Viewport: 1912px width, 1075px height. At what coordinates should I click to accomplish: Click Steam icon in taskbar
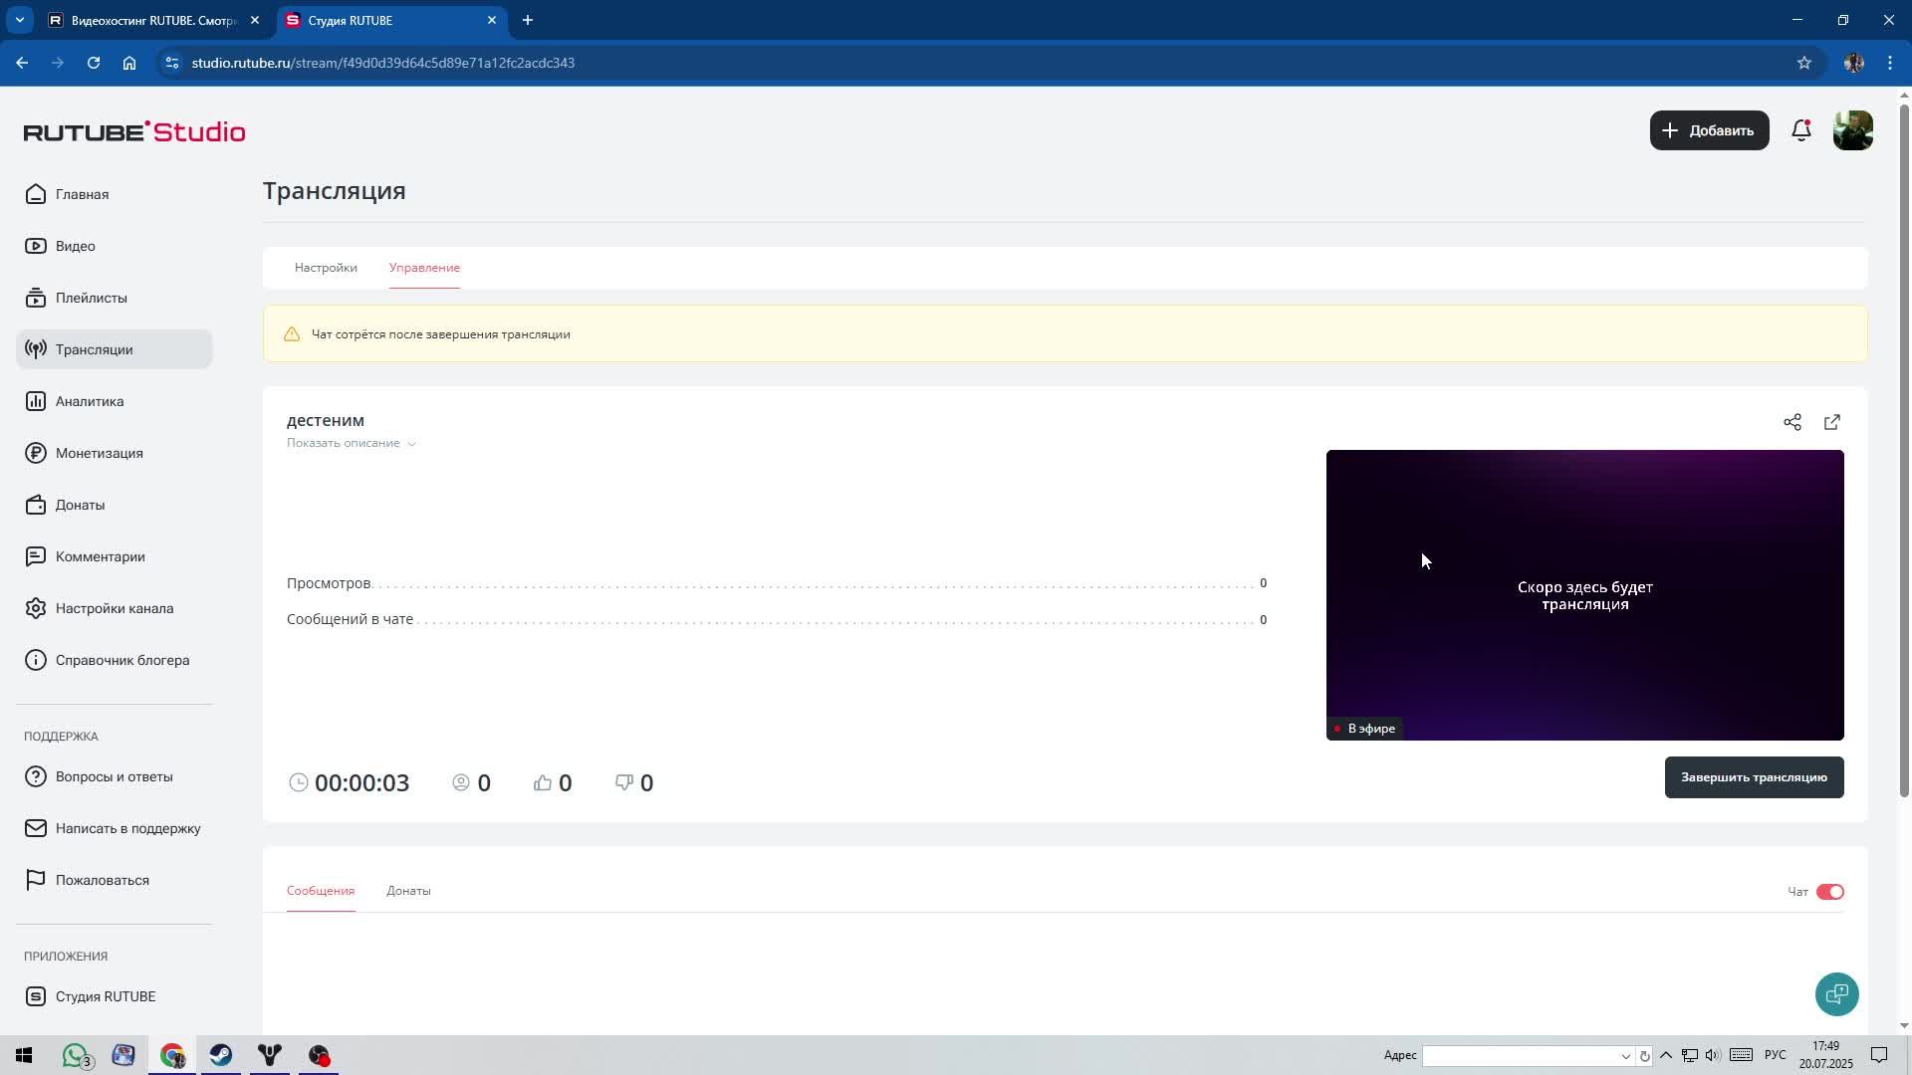(221, 1055)
